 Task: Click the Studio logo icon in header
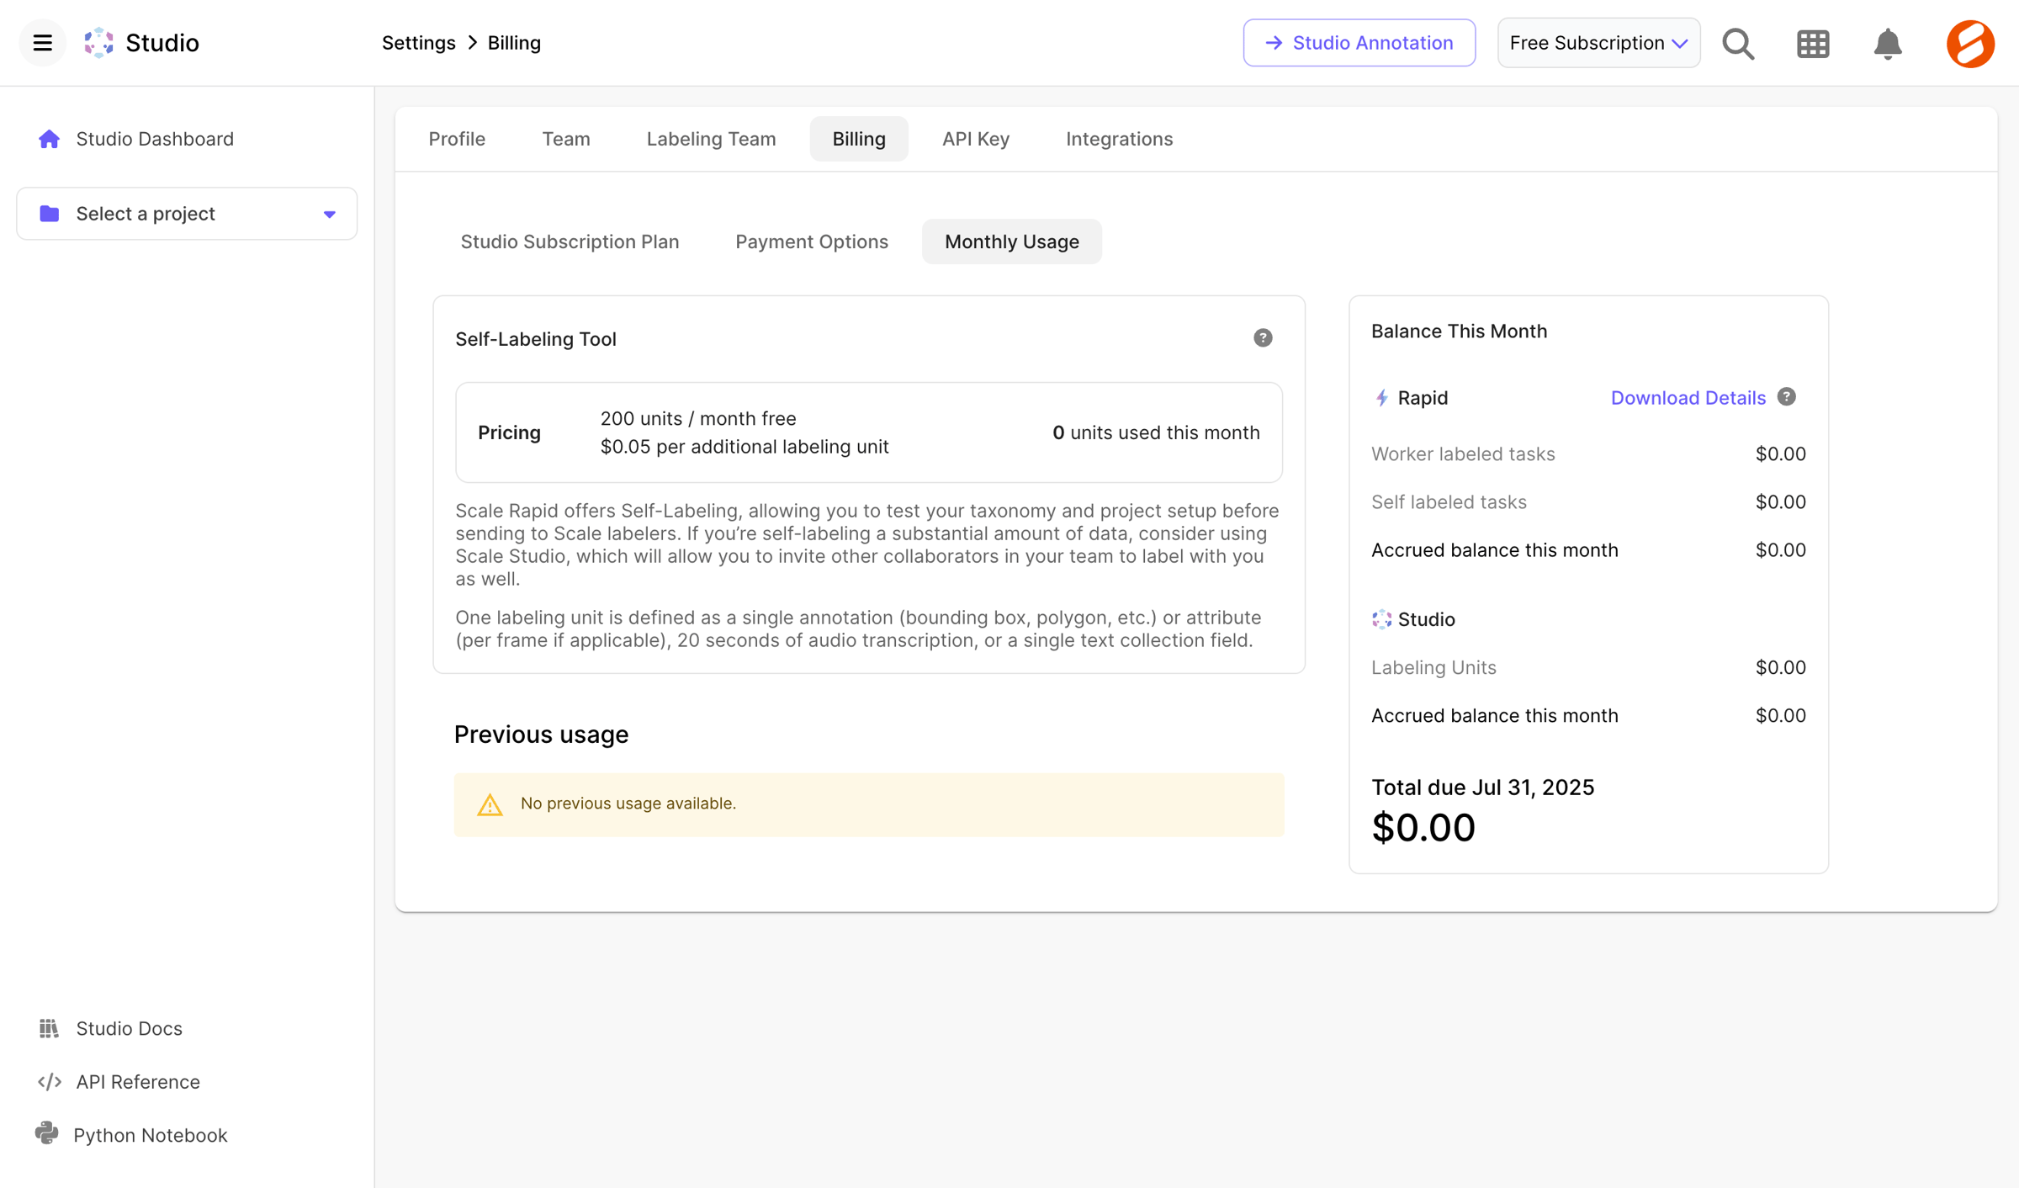click(98, 43)
